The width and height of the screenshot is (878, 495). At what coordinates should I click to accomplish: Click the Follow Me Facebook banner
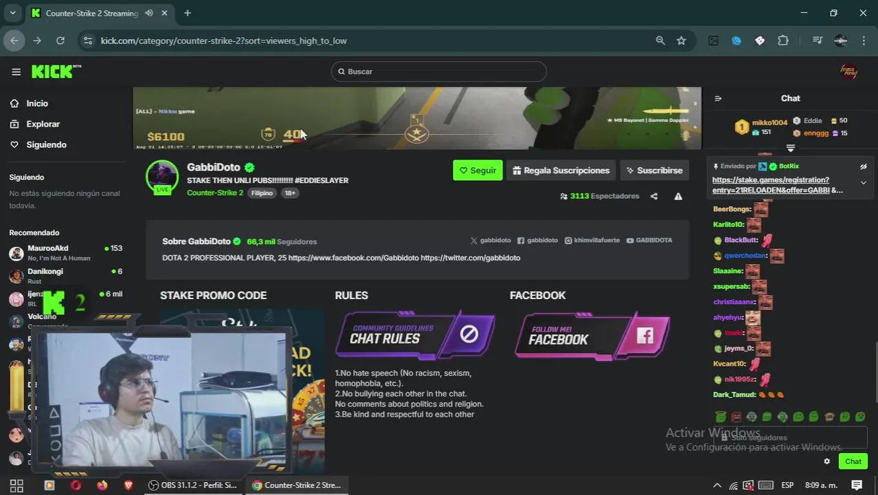(x=592, y=335)
